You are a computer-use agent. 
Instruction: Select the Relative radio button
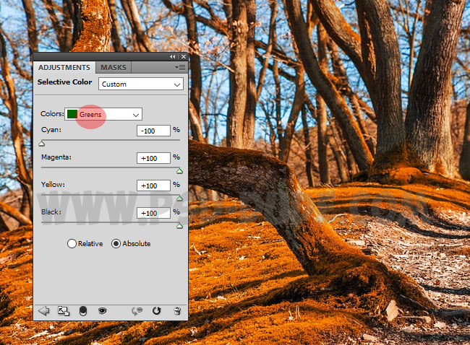coord(72,243)
